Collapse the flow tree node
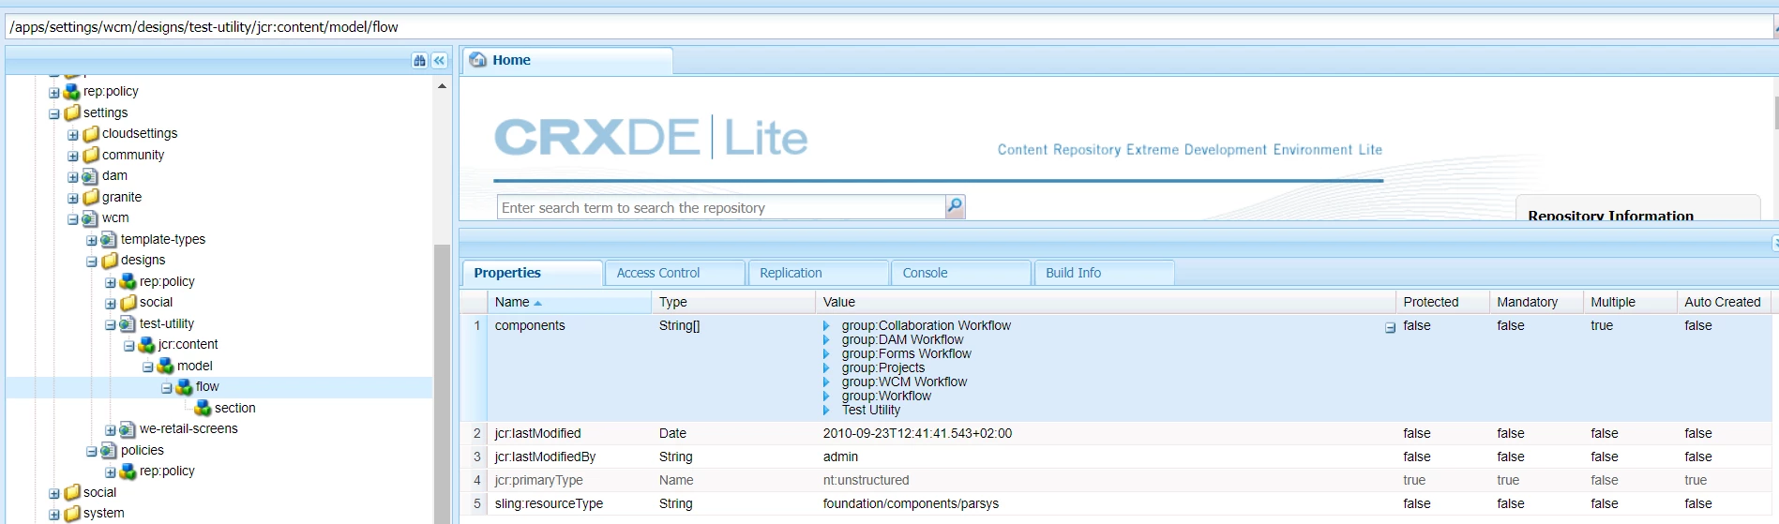 point(167,388)
